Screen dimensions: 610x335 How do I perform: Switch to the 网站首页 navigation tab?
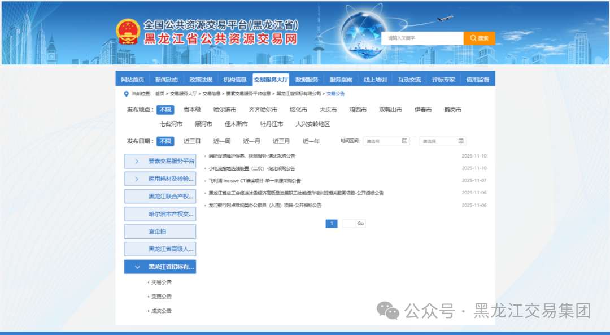133,79
